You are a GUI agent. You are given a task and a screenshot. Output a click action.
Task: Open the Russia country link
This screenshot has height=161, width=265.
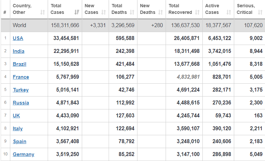click(21, 103)
